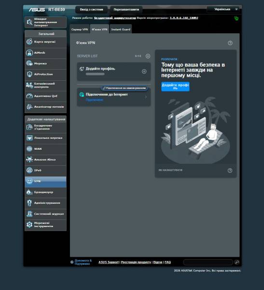Open system log icon
Image resolution: width=264 pixels, height=290 pixels.
click(x=29, y=214)
